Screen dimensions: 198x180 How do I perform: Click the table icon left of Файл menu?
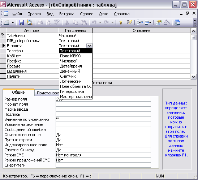tap(6, 13)
